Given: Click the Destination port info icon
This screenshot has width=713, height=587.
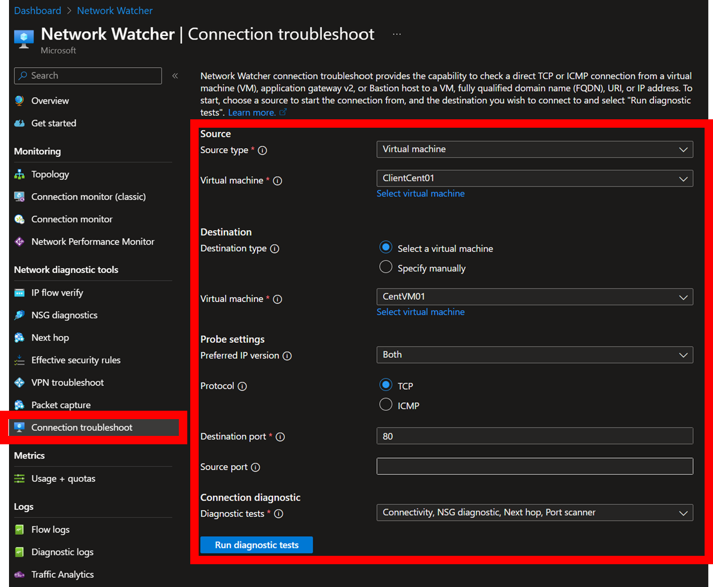Looking at the screenshot, I should [x=280, y=437].
